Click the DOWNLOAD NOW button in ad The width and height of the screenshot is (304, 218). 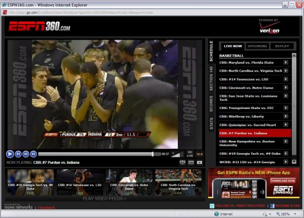(282, 180)
